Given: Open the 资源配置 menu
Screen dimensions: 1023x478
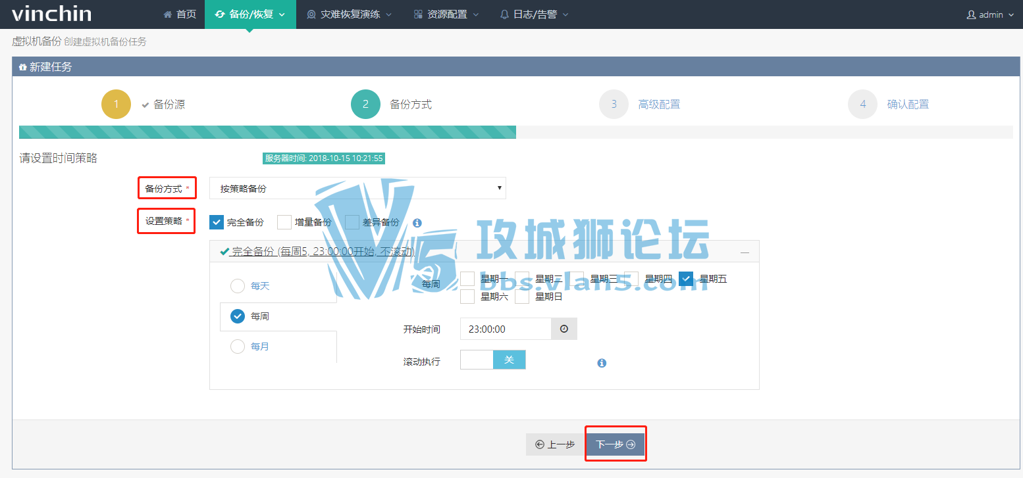Looking at the screenshot, I should click(x=446, y=14).
